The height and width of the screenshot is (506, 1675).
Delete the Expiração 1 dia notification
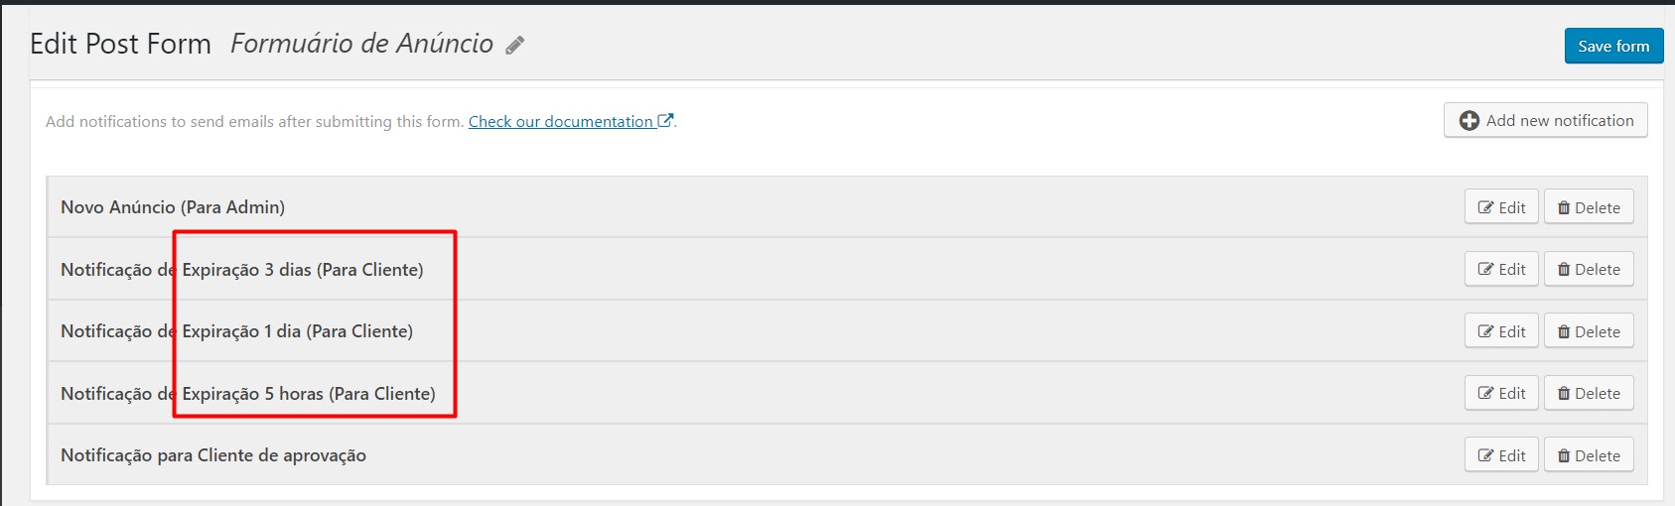pyautogui.click(x=1589, y=331)
